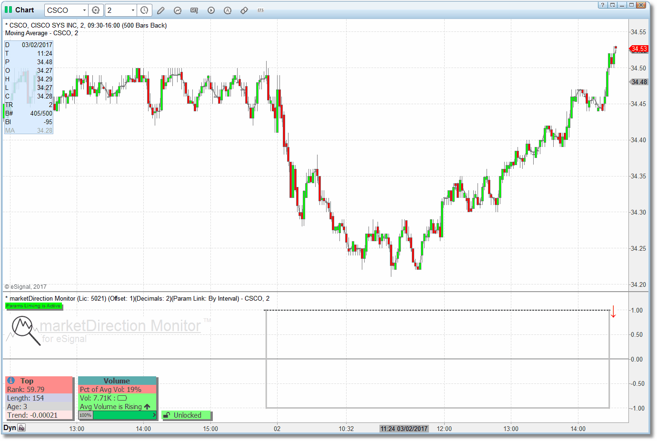Click the playback round play icon
Viewport: 657px width, 441px height.
(211, 10)
